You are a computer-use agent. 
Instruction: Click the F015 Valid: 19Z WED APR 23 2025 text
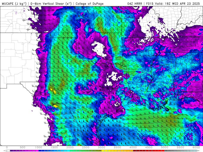click(x=173, y=4)
